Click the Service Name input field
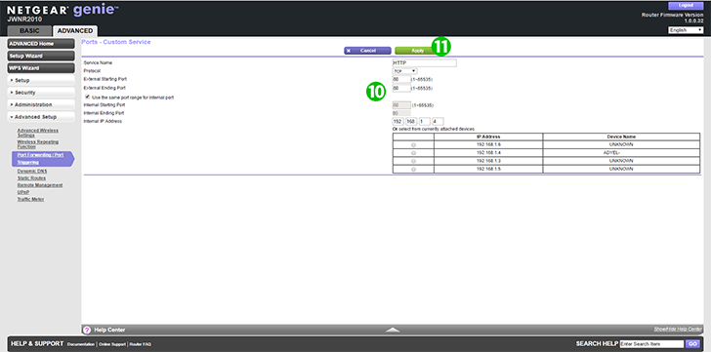The width and height of the screenshot is (711, 352). coord(425,62)
